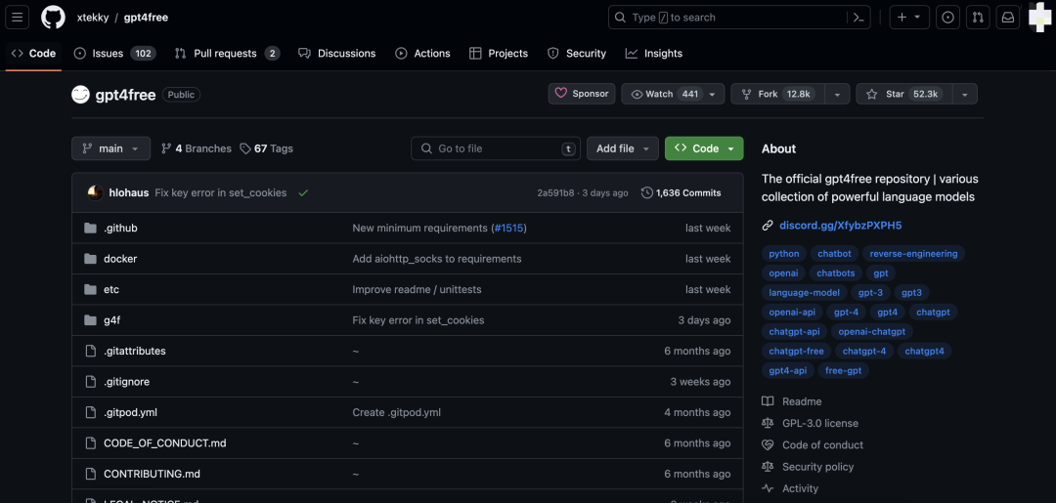Click the xtekky owner link
1056x503 pixels.
(x=93, y=18)
